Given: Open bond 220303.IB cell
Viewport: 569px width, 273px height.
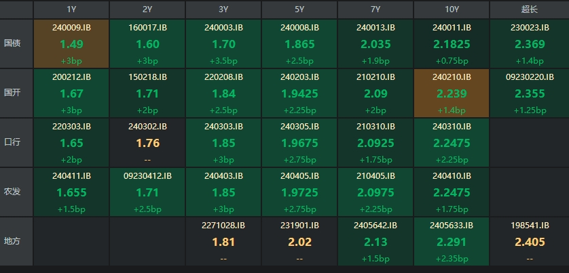Looking at the screenshot, I should 71,142.
